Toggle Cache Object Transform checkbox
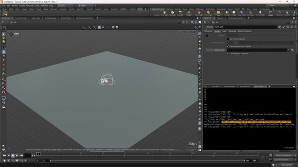The image size is (298, 167). click(x=228, y=54)
